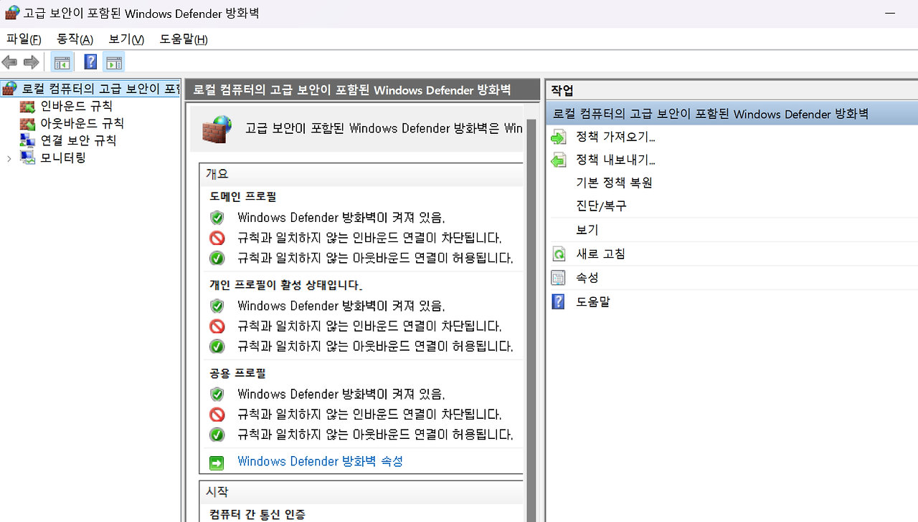Click the forward navigation arrow
The width and height of the screenshot is (918, 522).
[x=31, y=62]
